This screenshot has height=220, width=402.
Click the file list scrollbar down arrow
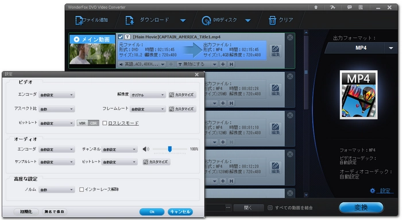[x=306, y=195]
